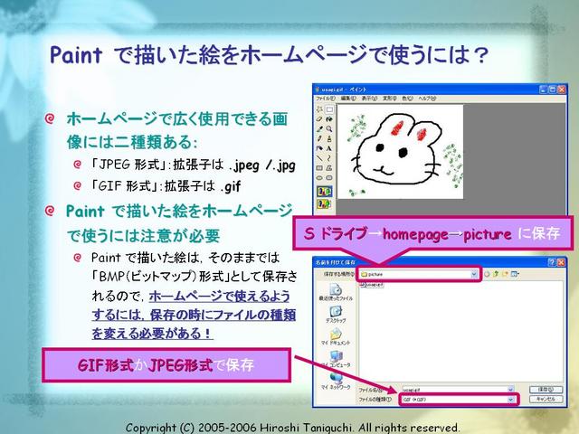
Task: Open the 変形 menu in Paint
Action: (x=390, y=99)
